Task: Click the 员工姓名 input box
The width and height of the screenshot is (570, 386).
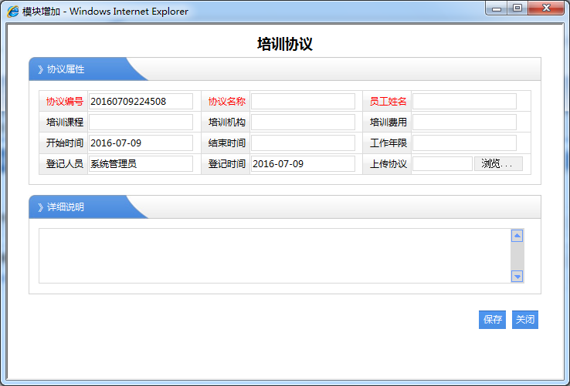Action: click(x=464, y=102)
